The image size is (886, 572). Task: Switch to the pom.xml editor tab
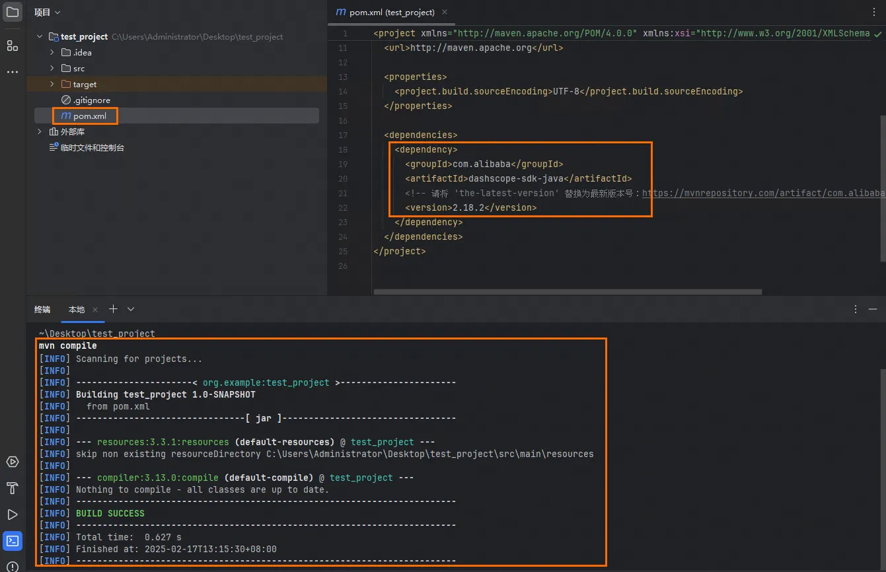[385, 12]
